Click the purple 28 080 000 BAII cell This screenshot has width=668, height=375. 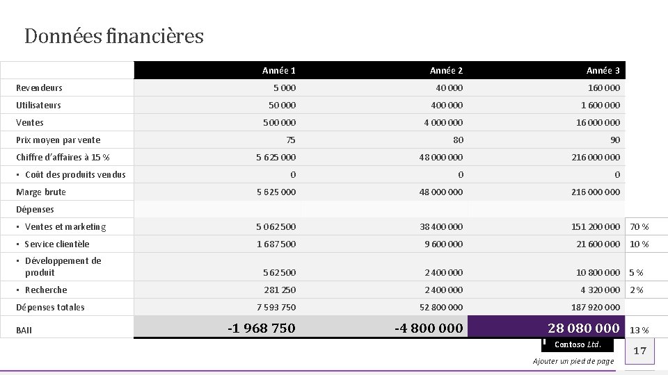[546, 327]
